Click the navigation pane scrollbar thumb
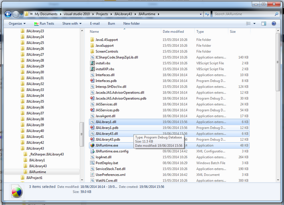Screen dimensions: 284x205 coord(82,134)
